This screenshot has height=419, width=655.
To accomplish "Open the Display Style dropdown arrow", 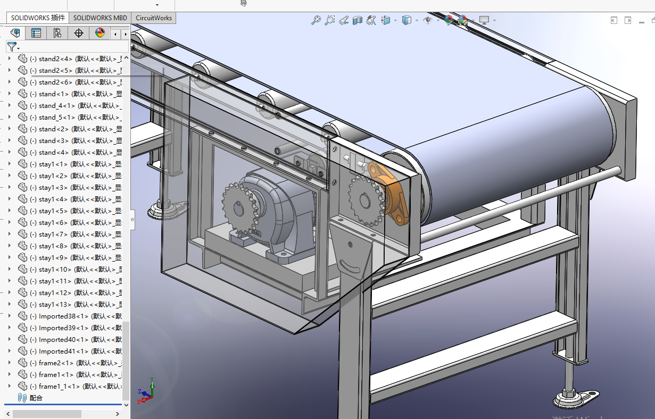I will 417,21.
